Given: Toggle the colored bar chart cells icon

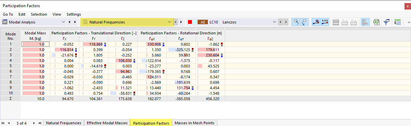Looking at the screenshot, I should pyautogui.click(x=365, y=22).
